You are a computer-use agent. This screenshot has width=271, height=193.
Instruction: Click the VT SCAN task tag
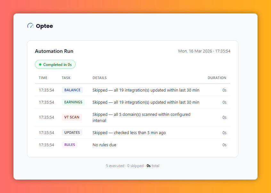[x=72, y=117]
